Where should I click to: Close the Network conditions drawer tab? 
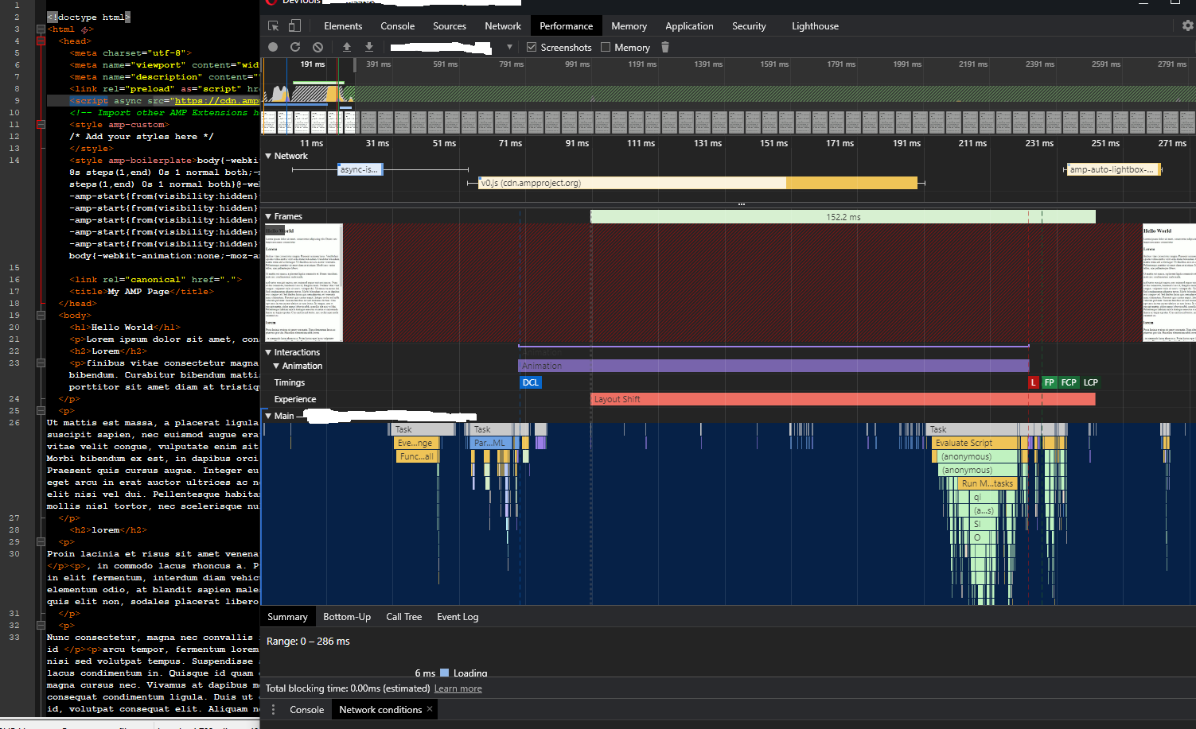430,709
